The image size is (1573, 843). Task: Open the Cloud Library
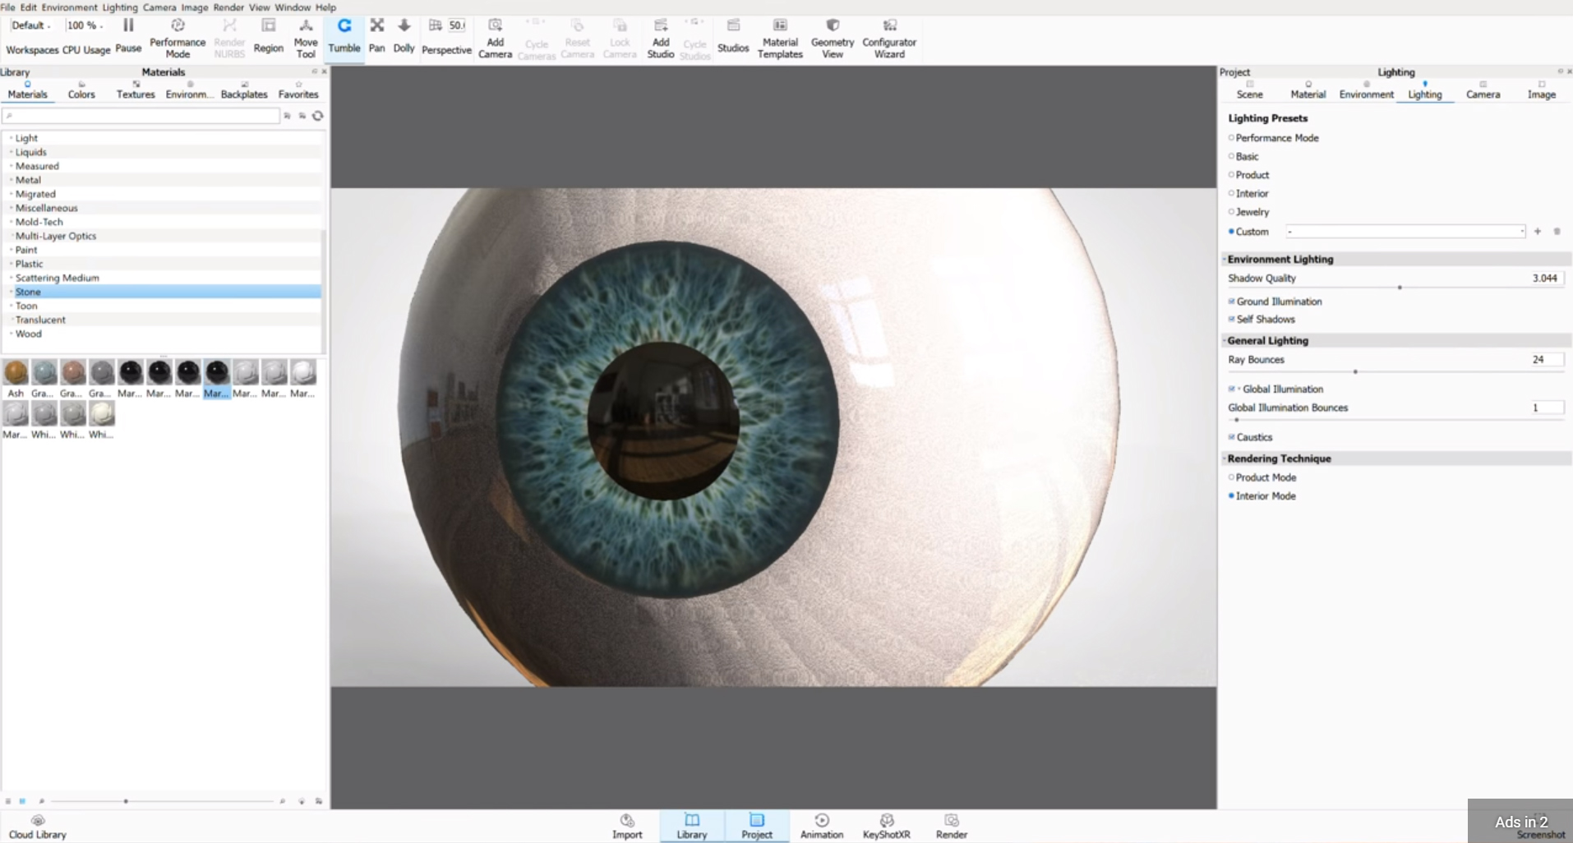click(38, 827)
